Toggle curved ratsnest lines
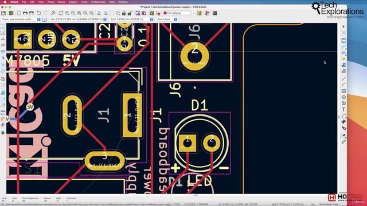367x206 pixels. (x=3, y=71)
